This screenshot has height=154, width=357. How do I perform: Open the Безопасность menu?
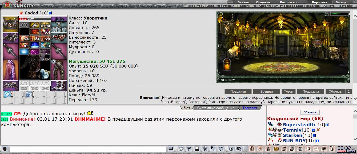pyautogui.click(x=290, y=2)
